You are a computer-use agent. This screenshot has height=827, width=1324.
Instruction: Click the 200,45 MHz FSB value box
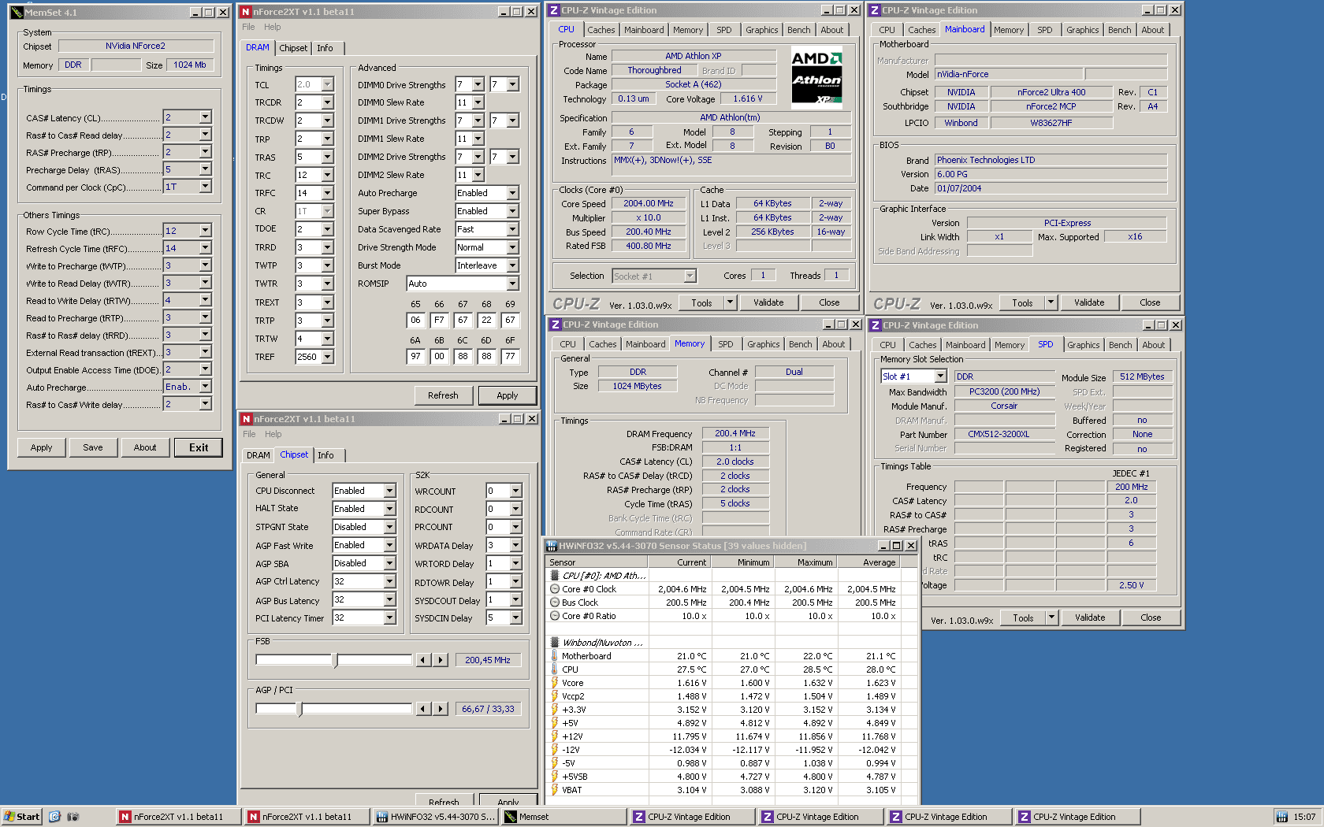[488, 660]
